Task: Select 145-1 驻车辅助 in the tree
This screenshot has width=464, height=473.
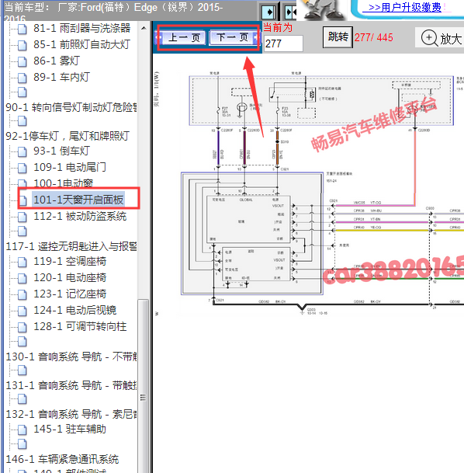Action: point(70,429)
